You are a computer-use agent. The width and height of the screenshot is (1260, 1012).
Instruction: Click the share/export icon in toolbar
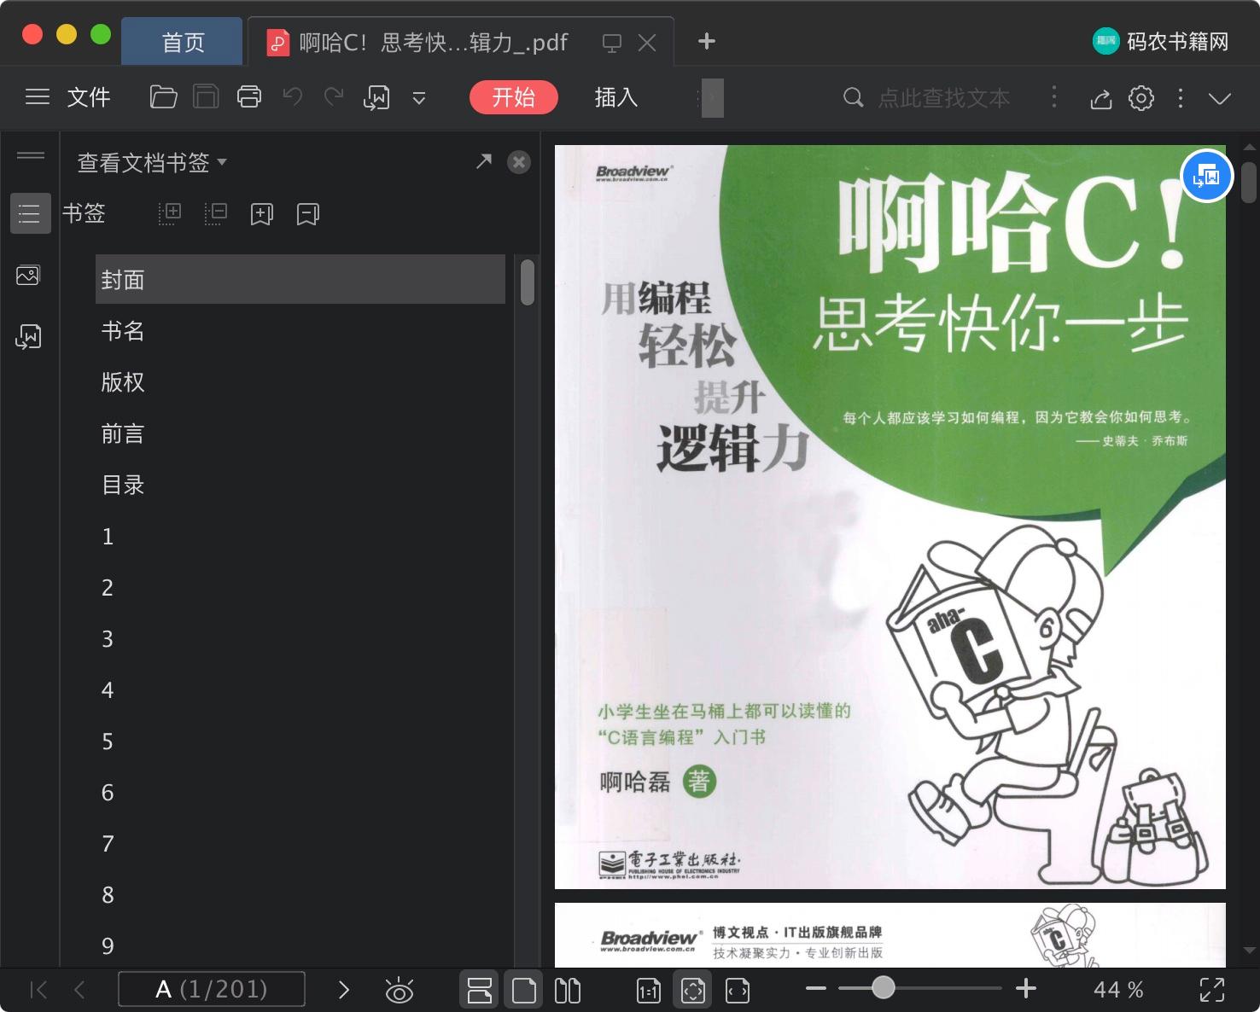coord(1101,99)
